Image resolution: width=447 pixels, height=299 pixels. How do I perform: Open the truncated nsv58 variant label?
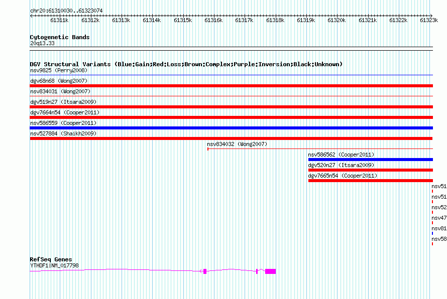(439, 239)
